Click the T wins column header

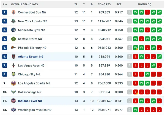tap(84, 4)
